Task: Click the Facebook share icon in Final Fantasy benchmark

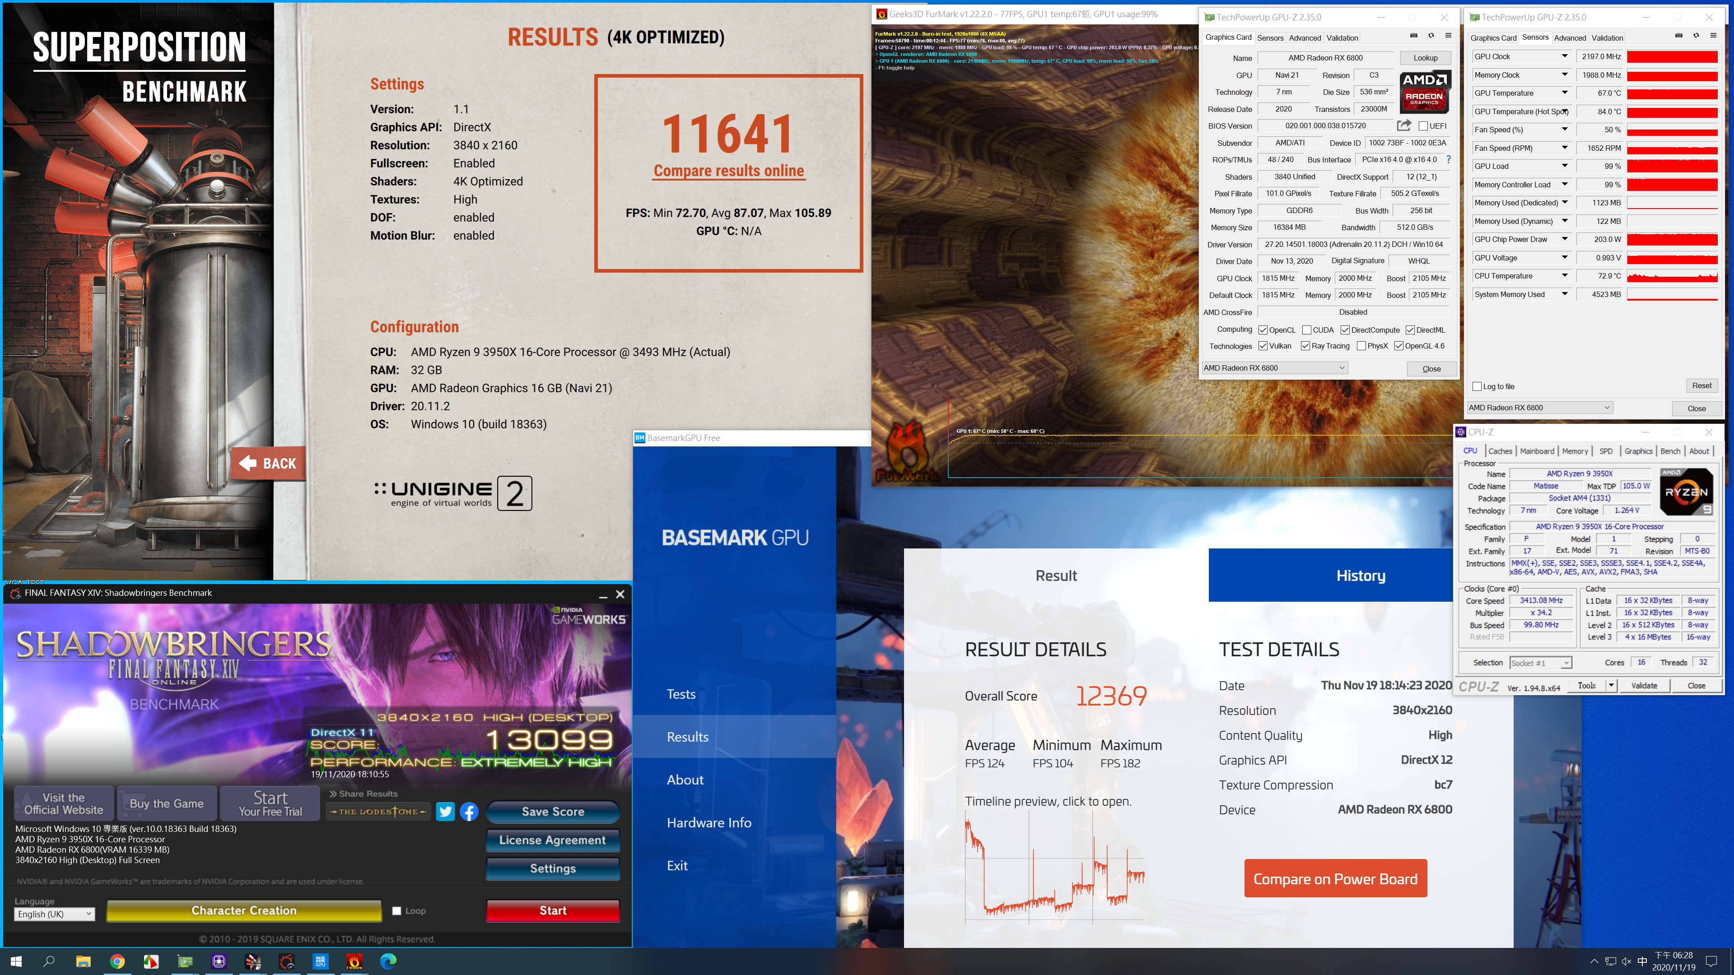Action: coord(469,812)
